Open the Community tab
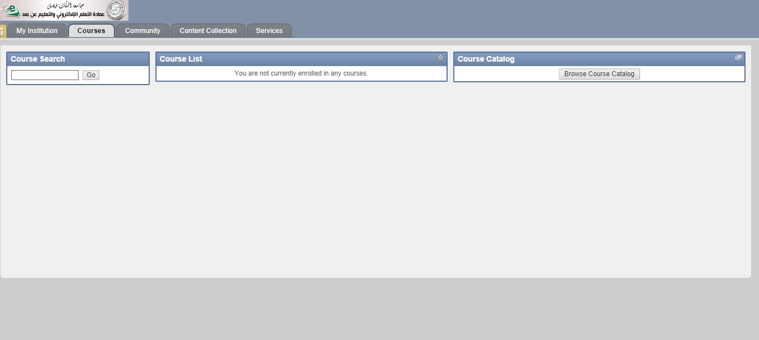Image resolution: width=759 pixels, height=340 pixels. pyautogui.click(x=142, y=31)
